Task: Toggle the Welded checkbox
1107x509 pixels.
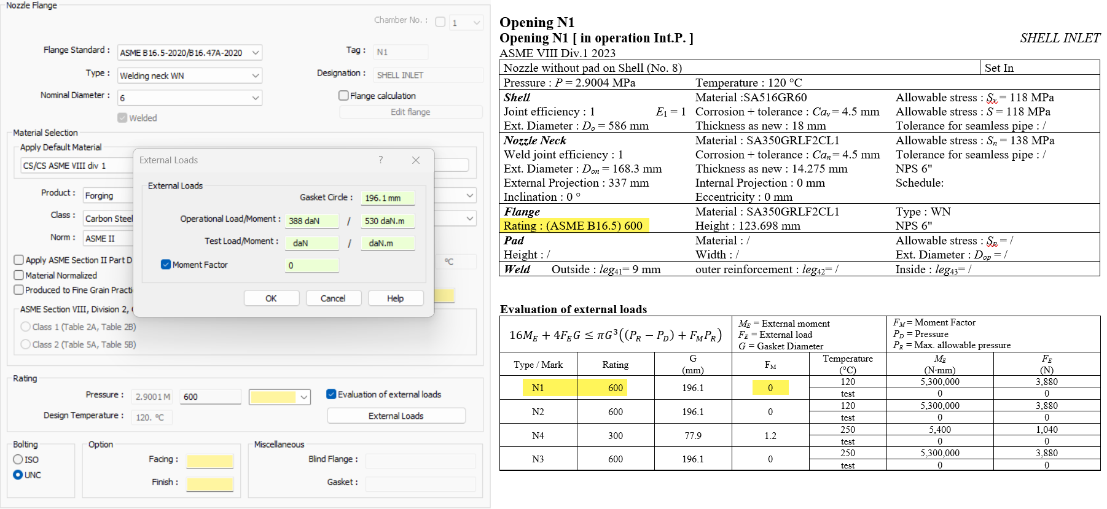Action: tap(122, 117)
